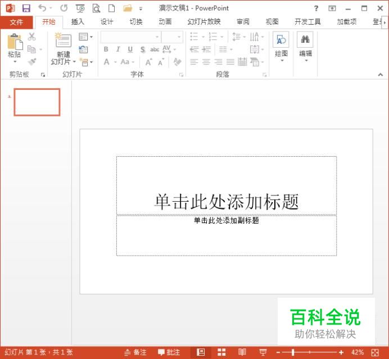Click the File (文件) button
The height and width of the screenshot is (359, 389).
16,22
